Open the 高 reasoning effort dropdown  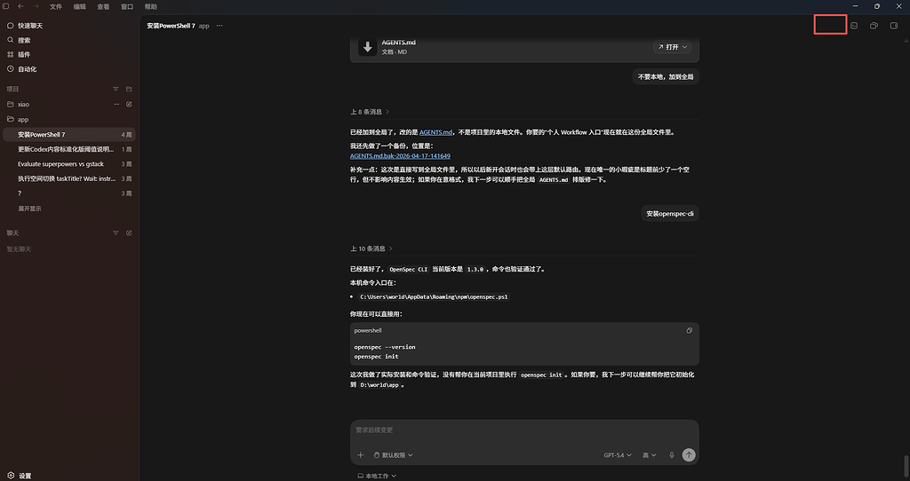coord(649,455)
